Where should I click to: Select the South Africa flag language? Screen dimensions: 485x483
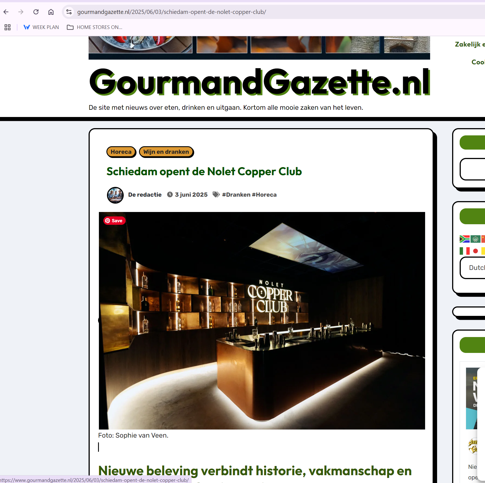pos(464,239)
